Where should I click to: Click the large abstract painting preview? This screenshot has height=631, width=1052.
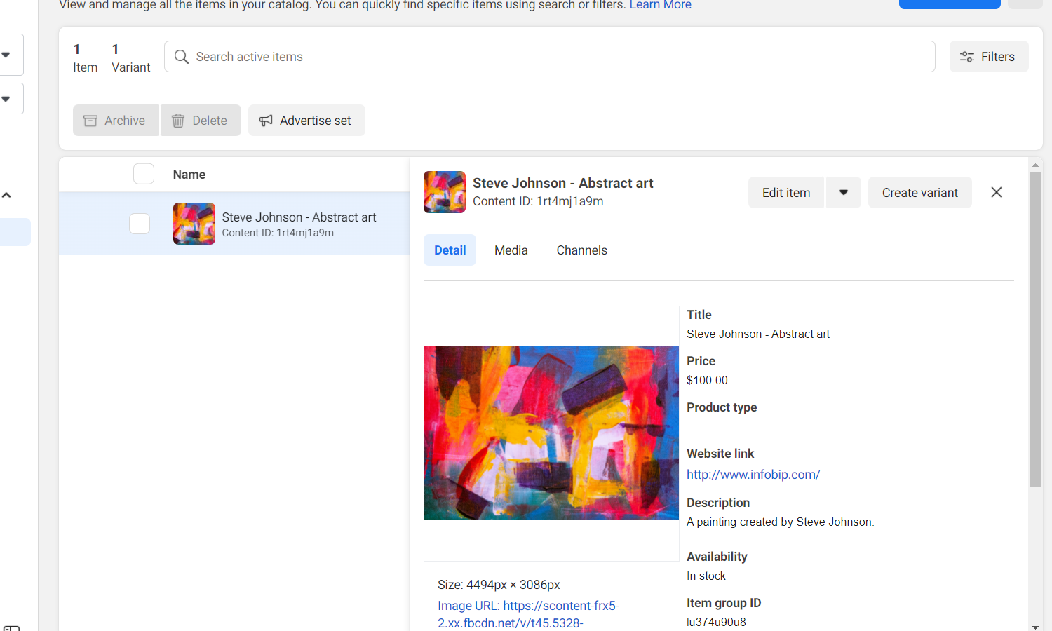(x=551, y=433)
